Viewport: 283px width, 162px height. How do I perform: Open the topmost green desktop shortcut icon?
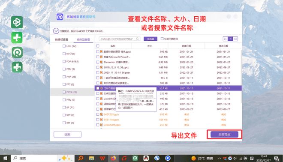pyautogui.click(x=17, y=22)
